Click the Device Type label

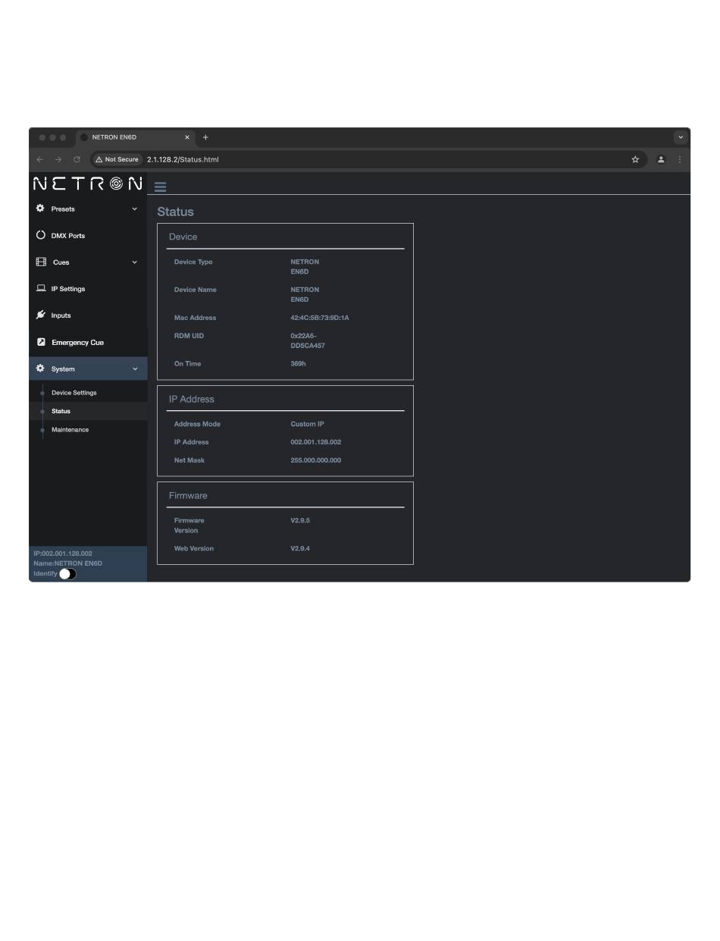193,262
